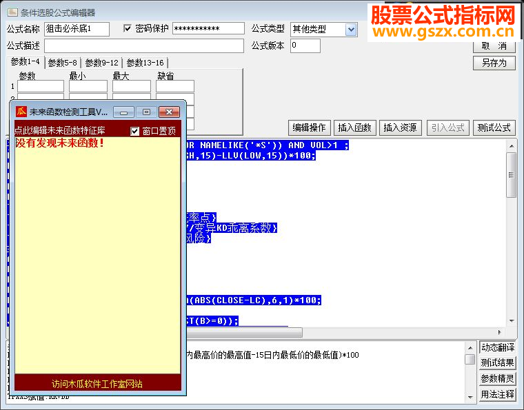
Task: Click code line with NAMELIKE('*S')
Action: click(x=268, y=145)
